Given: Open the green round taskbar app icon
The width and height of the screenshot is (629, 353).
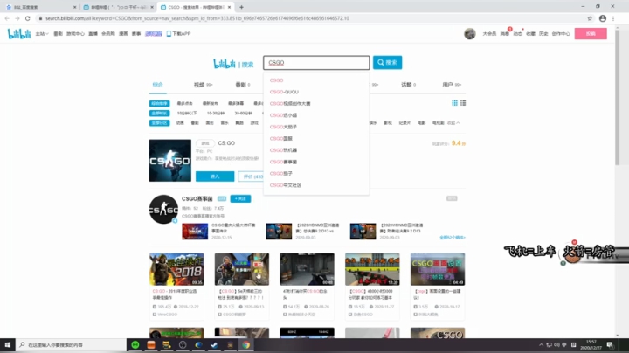Looking at the screenshot, I should pos(135,344).
